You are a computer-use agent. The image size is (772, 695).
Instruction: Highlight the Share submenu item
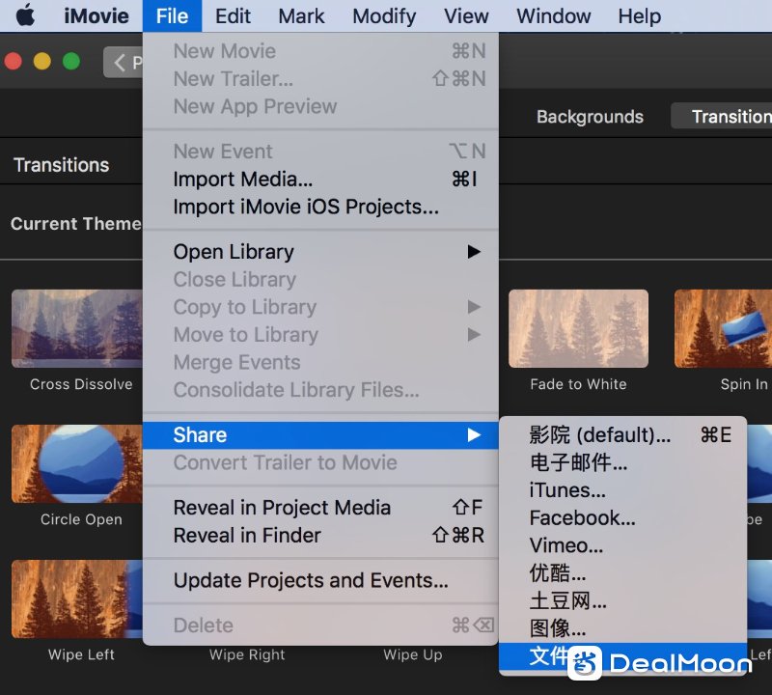[x=320, y=435]
